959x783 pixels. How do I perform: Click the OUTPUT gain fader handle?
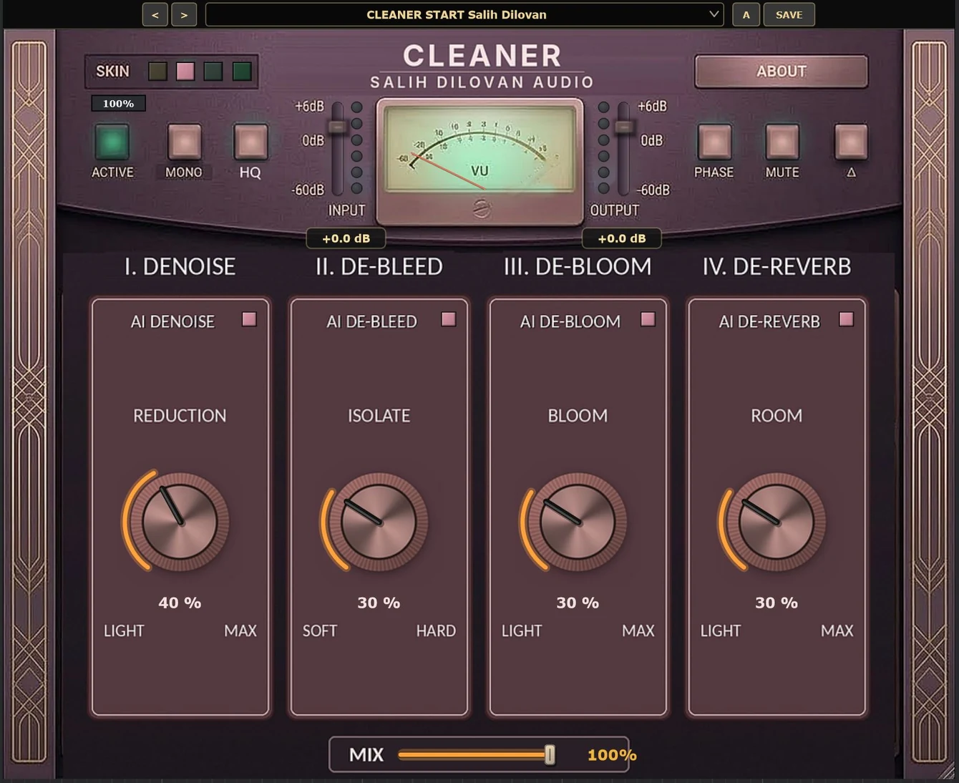click(624, 127)
